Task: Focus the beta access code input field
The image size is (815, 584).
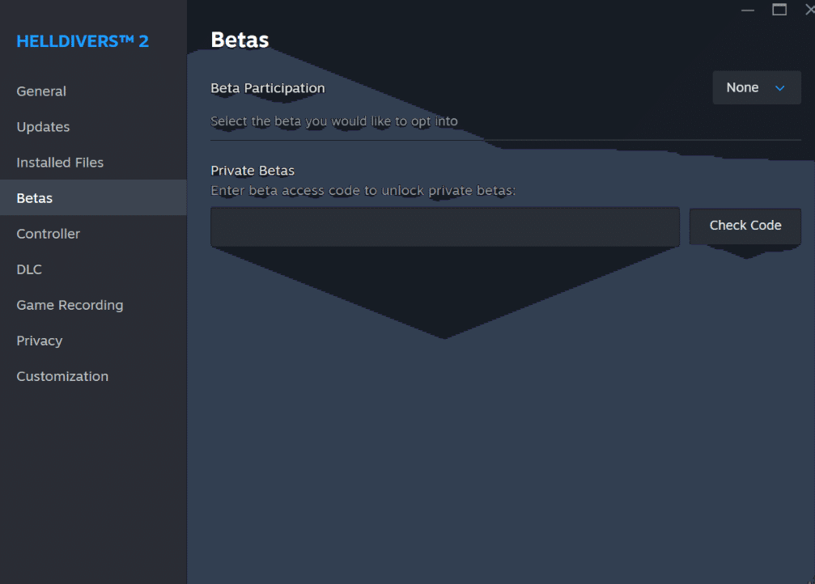Action: pyautogui.click(x=445, y=226)
